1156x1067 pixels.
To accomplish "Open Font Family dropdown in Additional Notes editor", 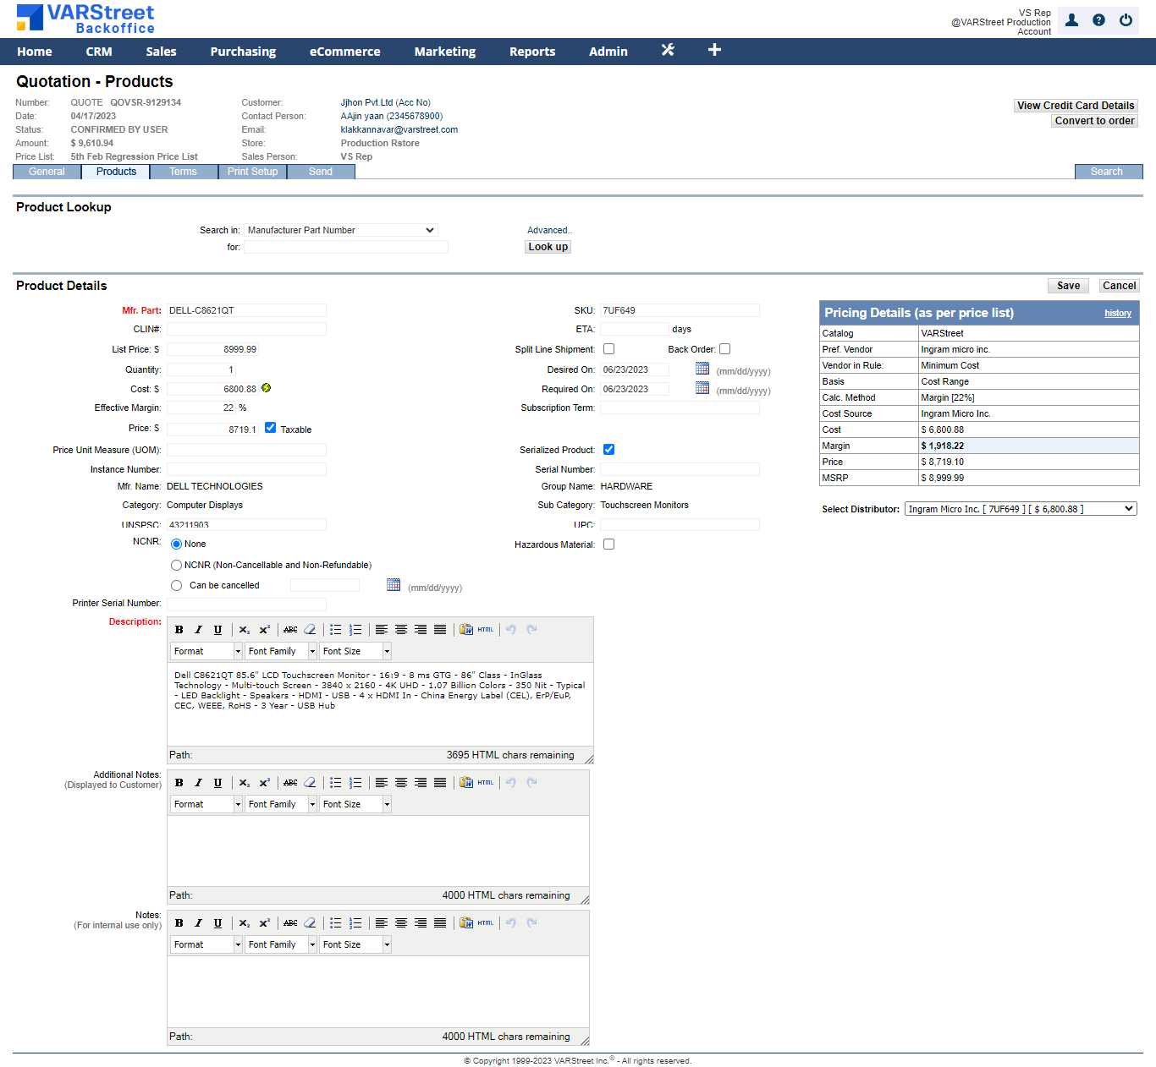I will (281, 804).
